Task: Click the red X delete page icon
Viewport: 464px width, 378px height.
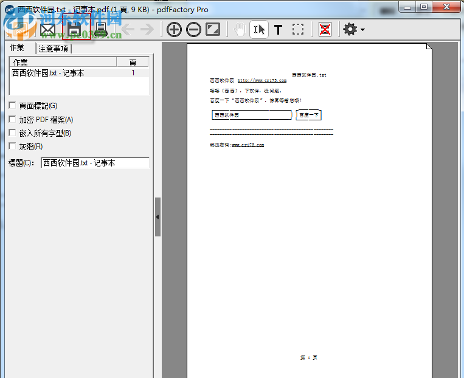Action: [325, 29]
